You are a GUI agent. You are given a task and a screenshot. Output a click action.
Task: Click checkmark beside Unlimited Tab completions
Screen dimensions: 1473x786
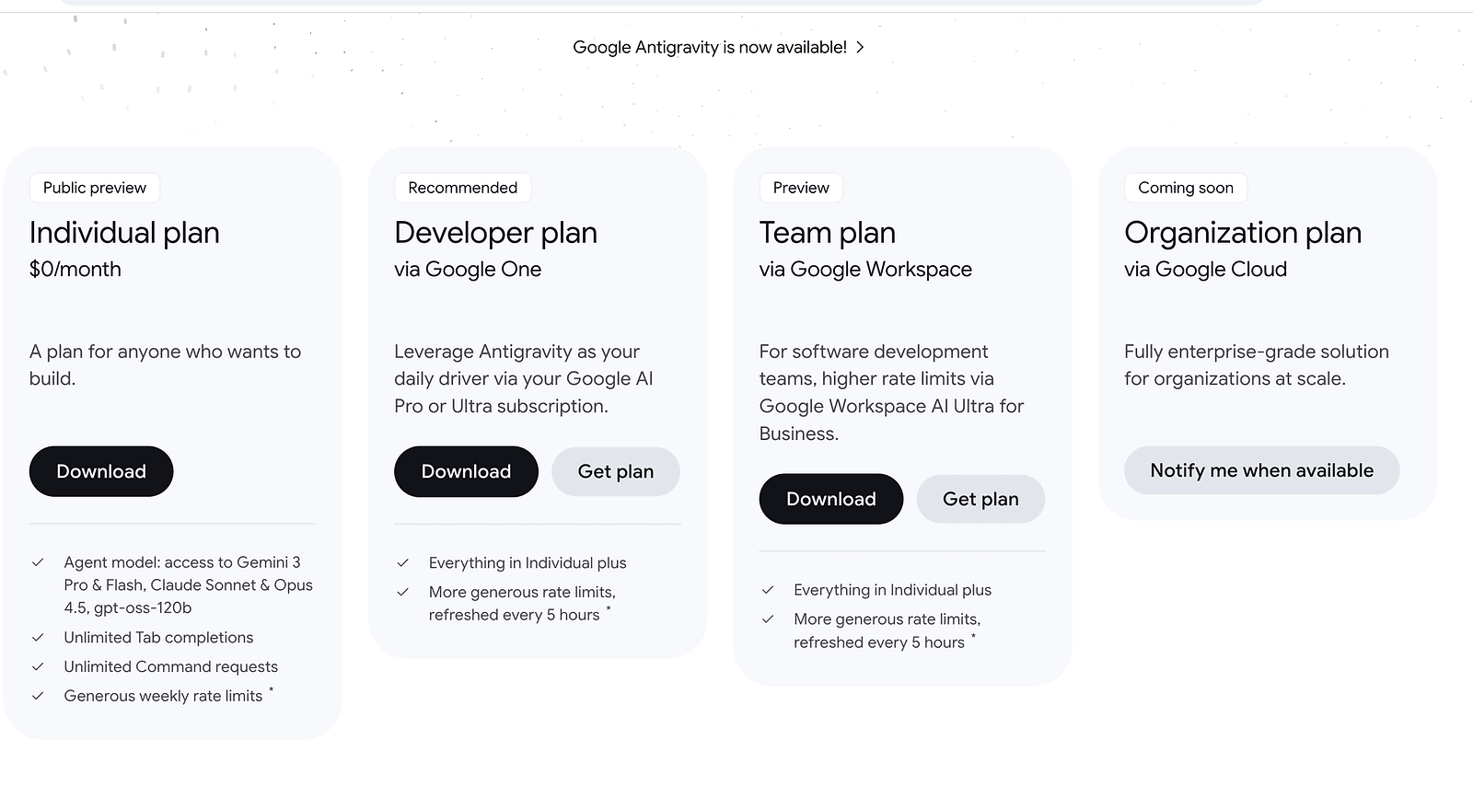[x=38, y=637]
